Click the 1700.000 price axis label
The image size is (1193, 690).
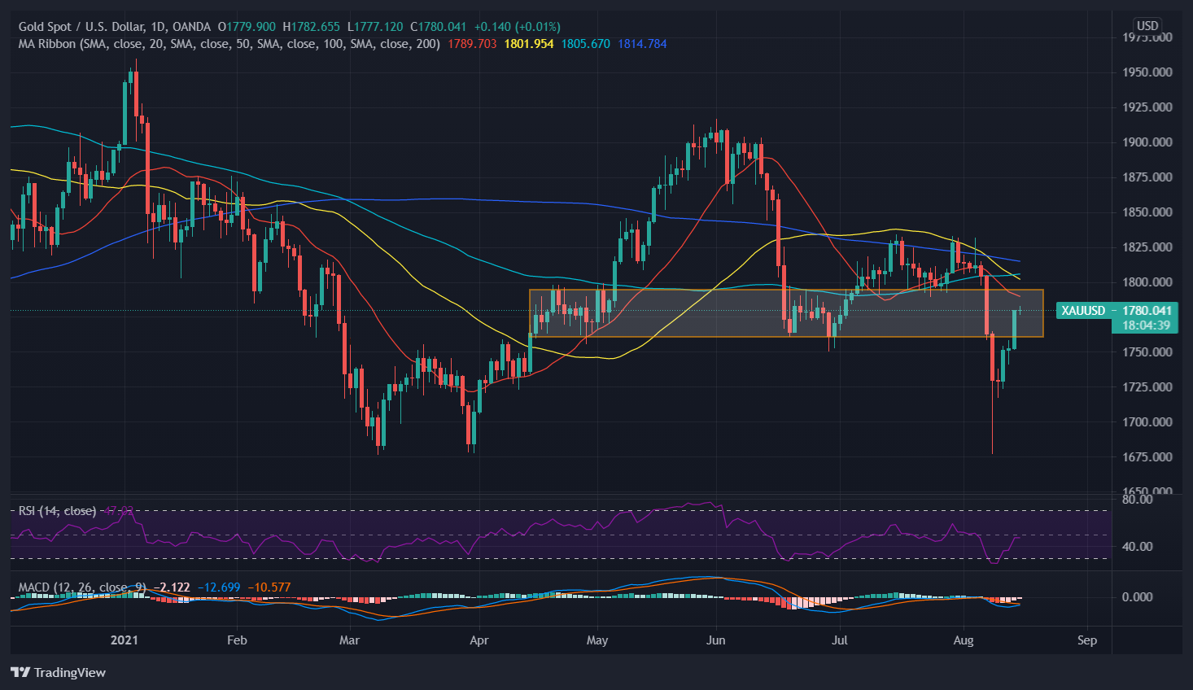point(1147,422)
